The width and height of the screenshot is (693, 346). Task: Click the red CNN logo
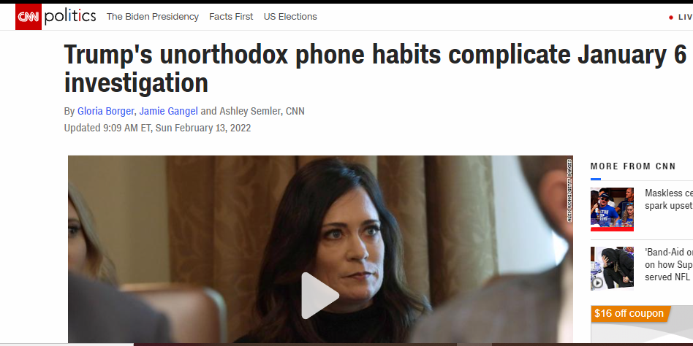(x=29, y=17)
